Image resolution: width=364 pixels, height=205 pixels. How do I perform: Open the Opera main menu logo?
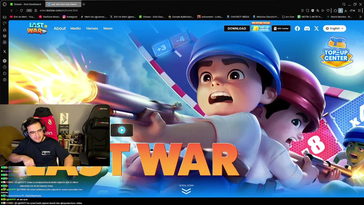coord(5,4)
